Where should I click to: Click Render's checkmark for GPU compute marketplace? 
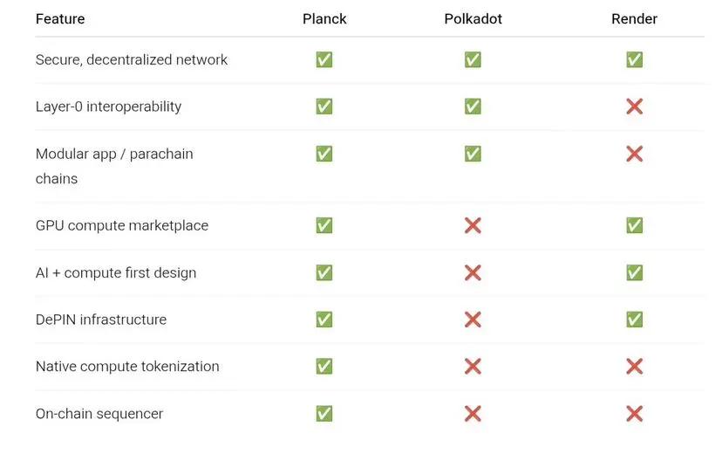click(634, 225)
